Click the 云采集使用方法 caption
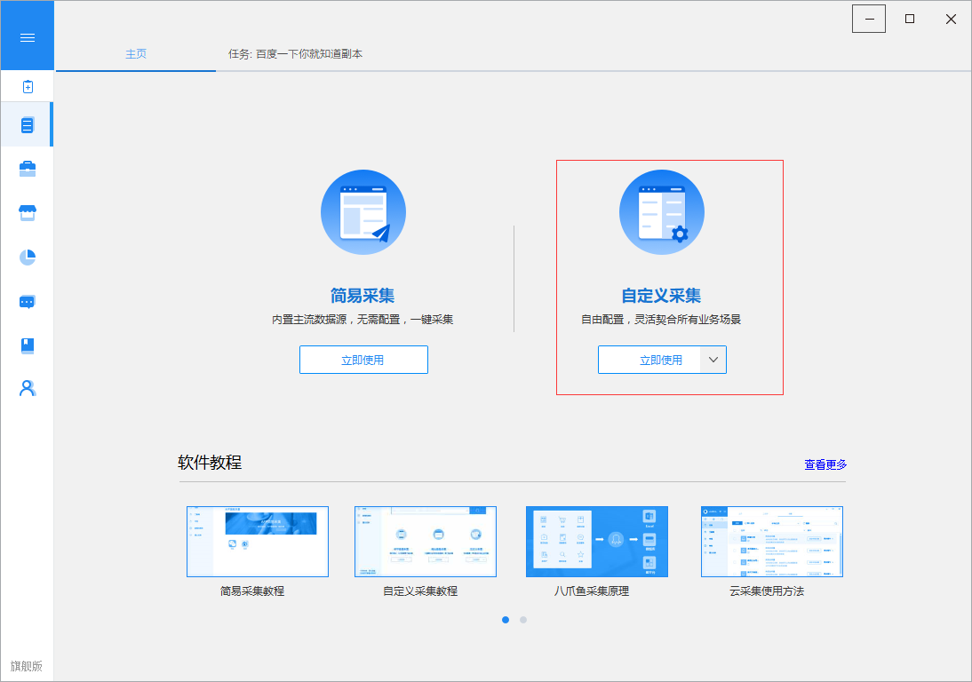 (x=767, y=591)
